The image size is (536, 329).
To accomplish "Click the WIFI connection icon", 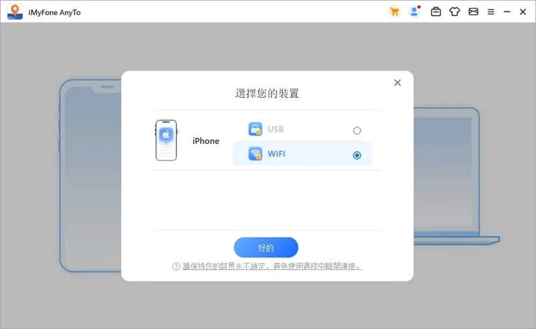I will pos(255,153).
